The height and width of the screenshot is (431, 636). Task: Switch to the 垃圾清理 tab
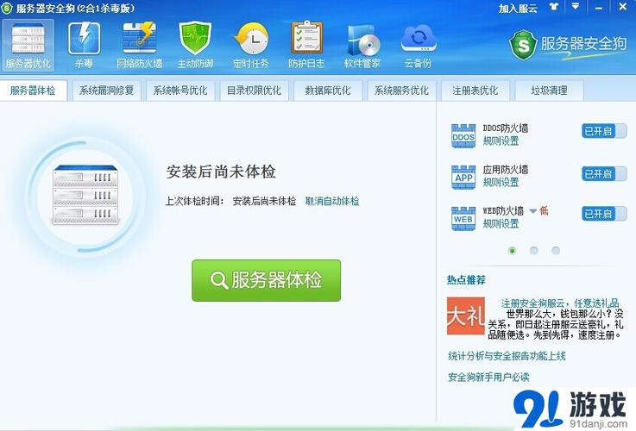[x=549, y=91]
